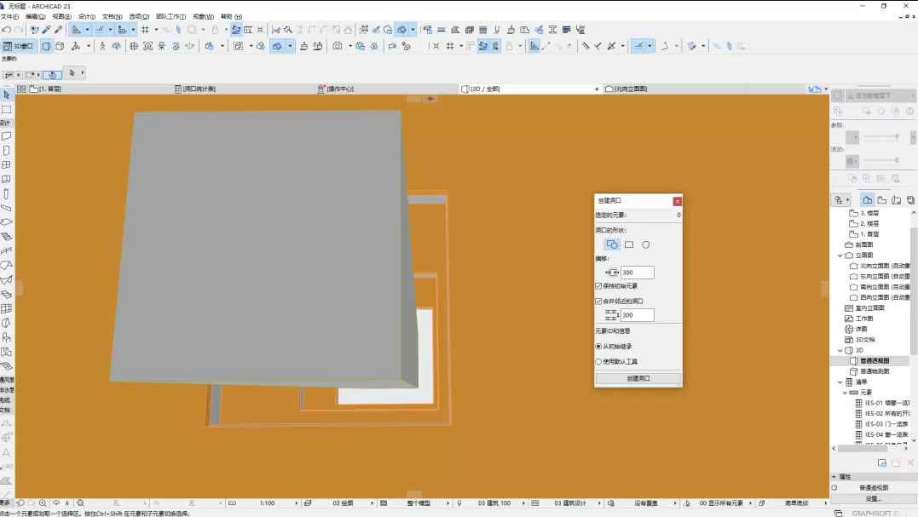Click the 设置... button in properties panel
Image resolution: width=918 pixels, height=517 pixels.
[873, 498]
